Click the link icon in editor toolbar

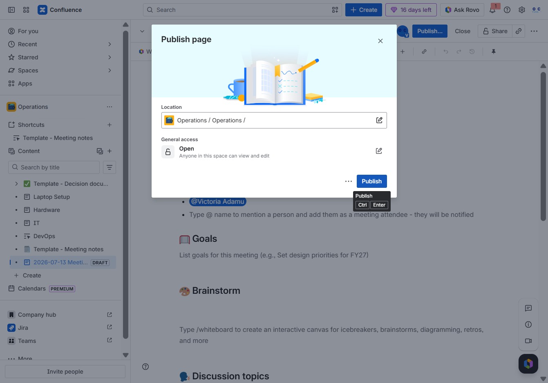point(424,52)
